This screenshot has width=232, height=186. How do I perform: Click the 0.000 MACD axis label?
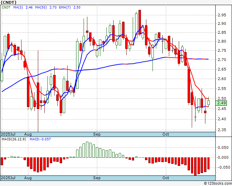click(x=224, y=157)
